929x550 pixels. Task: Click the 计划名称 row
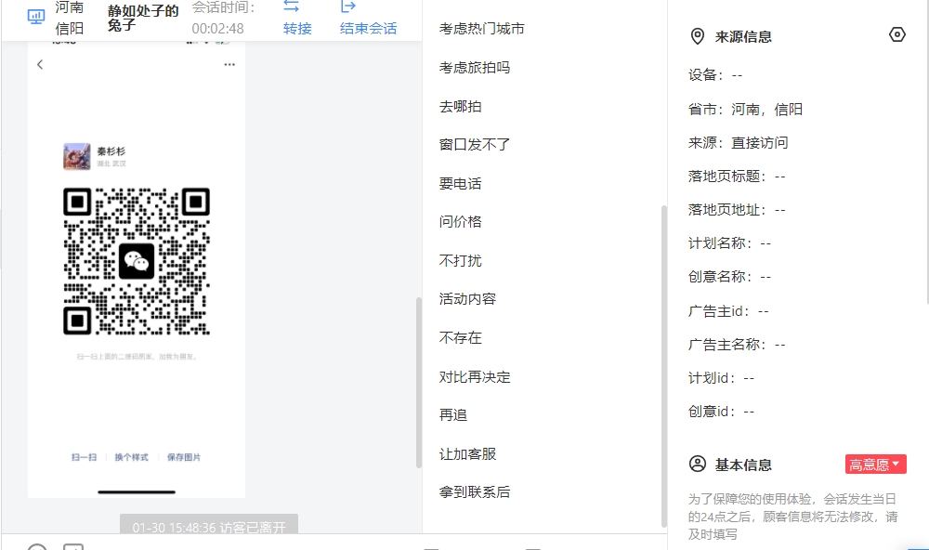(x=729, y=243)
